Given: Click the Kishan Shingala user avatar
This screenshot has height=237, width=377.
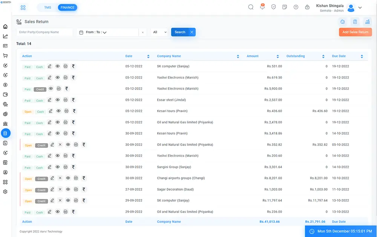Looking at the screenshot, I should pos(351,8).
